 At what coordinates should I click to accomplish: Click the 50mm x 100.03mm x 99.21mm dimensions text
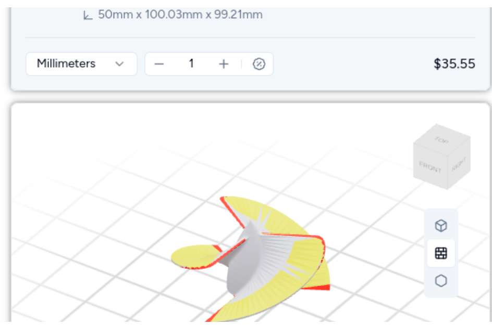pos(180,15)
